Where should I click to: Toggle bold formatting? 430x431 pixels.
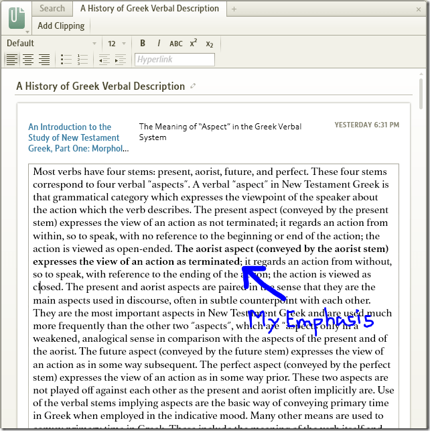(x=143, y=44)
